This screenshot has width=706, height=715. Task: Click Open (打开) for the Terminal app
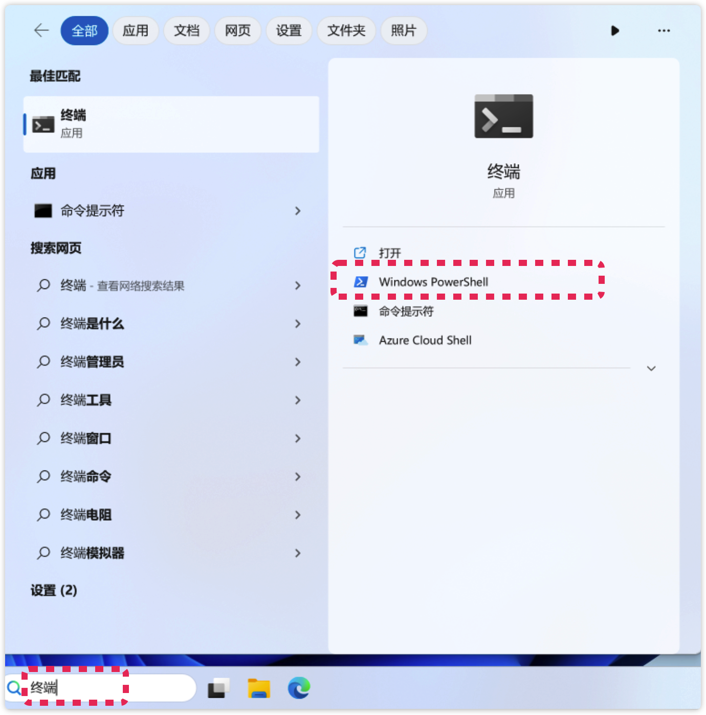[390, 253]
